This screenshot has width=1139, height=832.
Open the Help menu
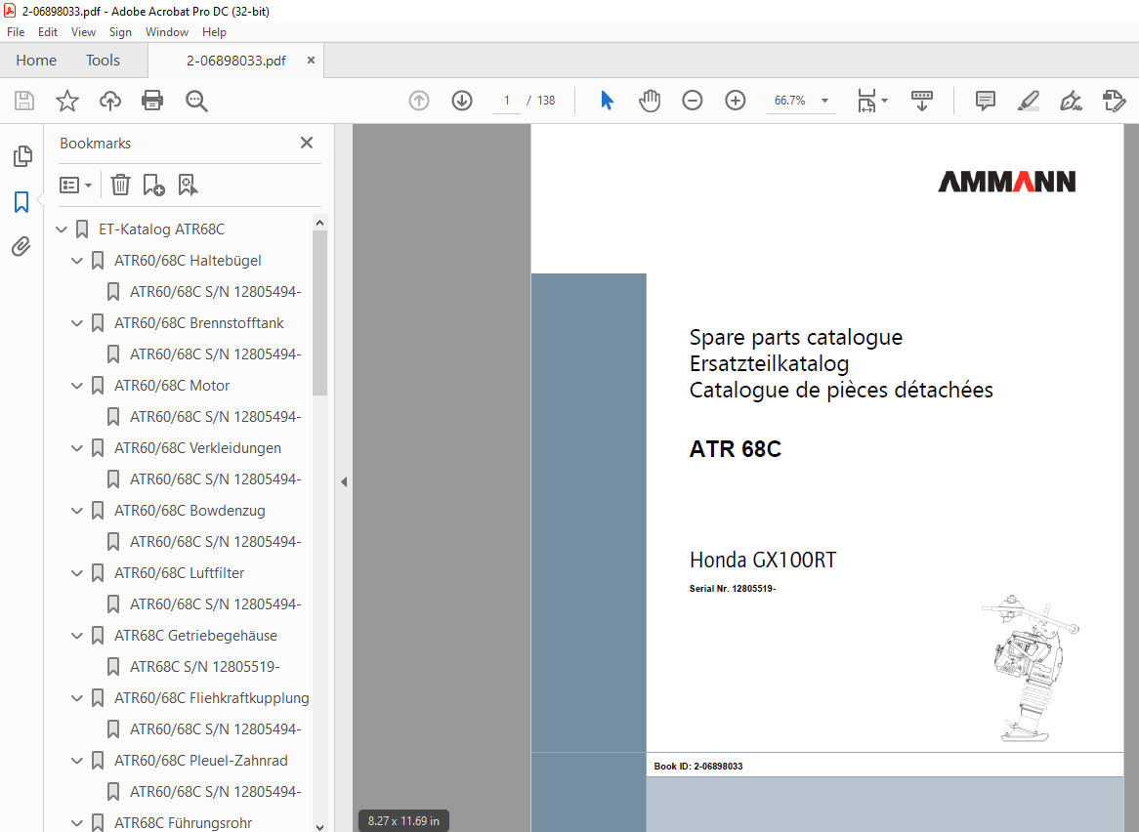pos(214,32)
